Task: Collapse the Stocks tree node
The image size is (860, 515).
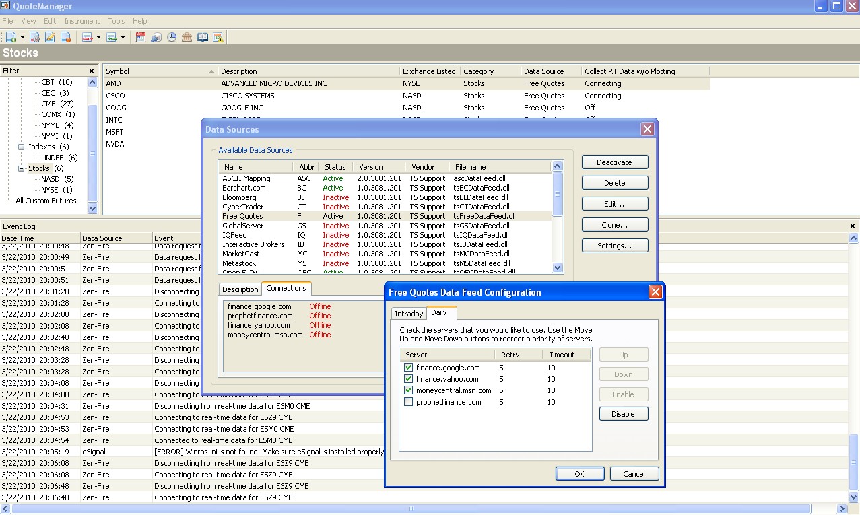Action: point(21,168)
